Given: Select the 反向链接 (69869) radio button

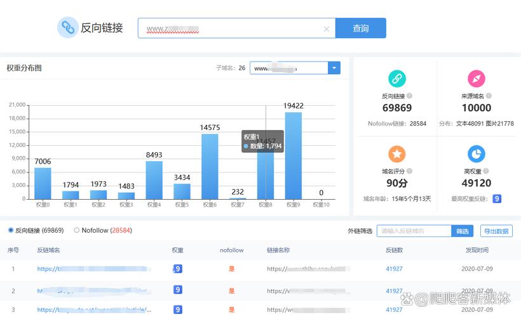Looking at the screenshot, I should click(11, 230).
